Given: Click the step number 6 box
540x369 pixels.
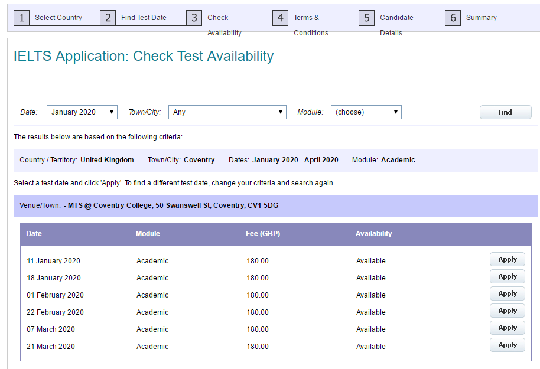Looking at the screenshot, I should pos(453,18).
